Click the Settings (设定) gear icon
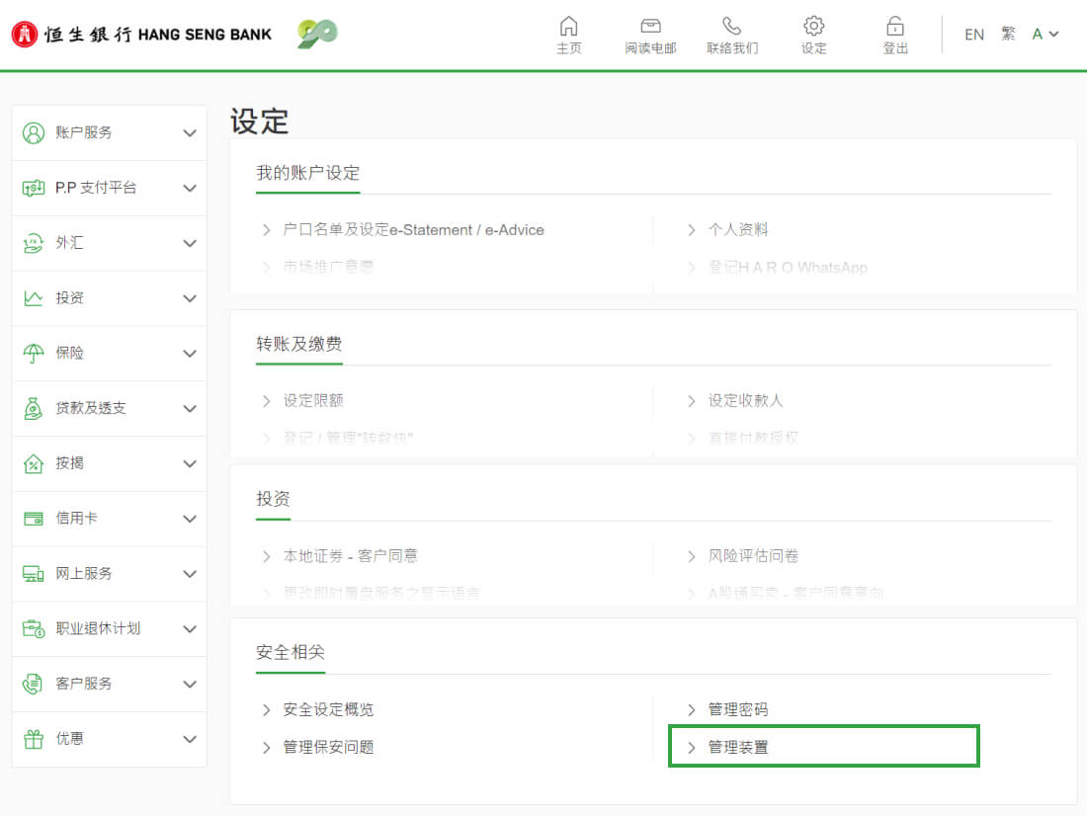The width and height of the screenshot is (1087, 816). (813, 27)
